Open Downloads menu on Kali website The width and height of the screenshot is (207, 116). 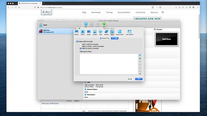[x=96, y=12]
